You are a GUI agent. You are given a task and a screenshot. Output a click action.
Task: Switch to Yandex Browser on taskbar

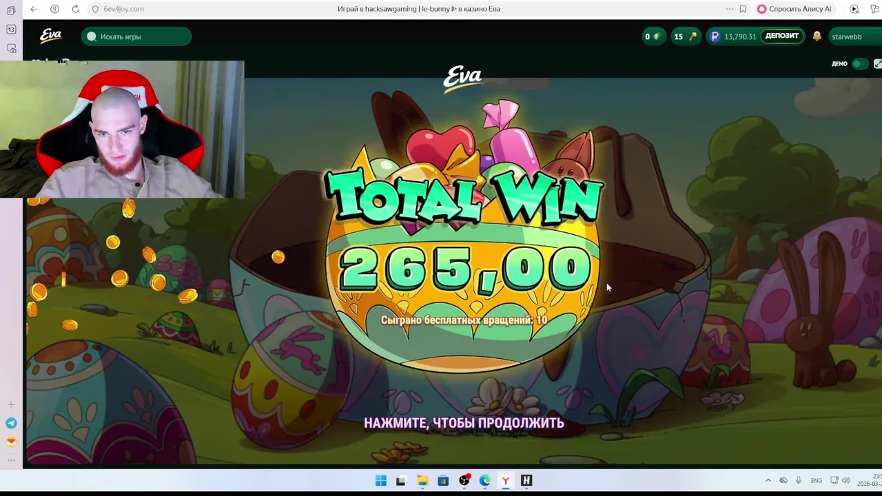[x=506, y=480]
